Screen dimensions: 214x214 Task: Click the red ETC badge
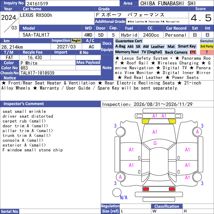click(193, 52)
